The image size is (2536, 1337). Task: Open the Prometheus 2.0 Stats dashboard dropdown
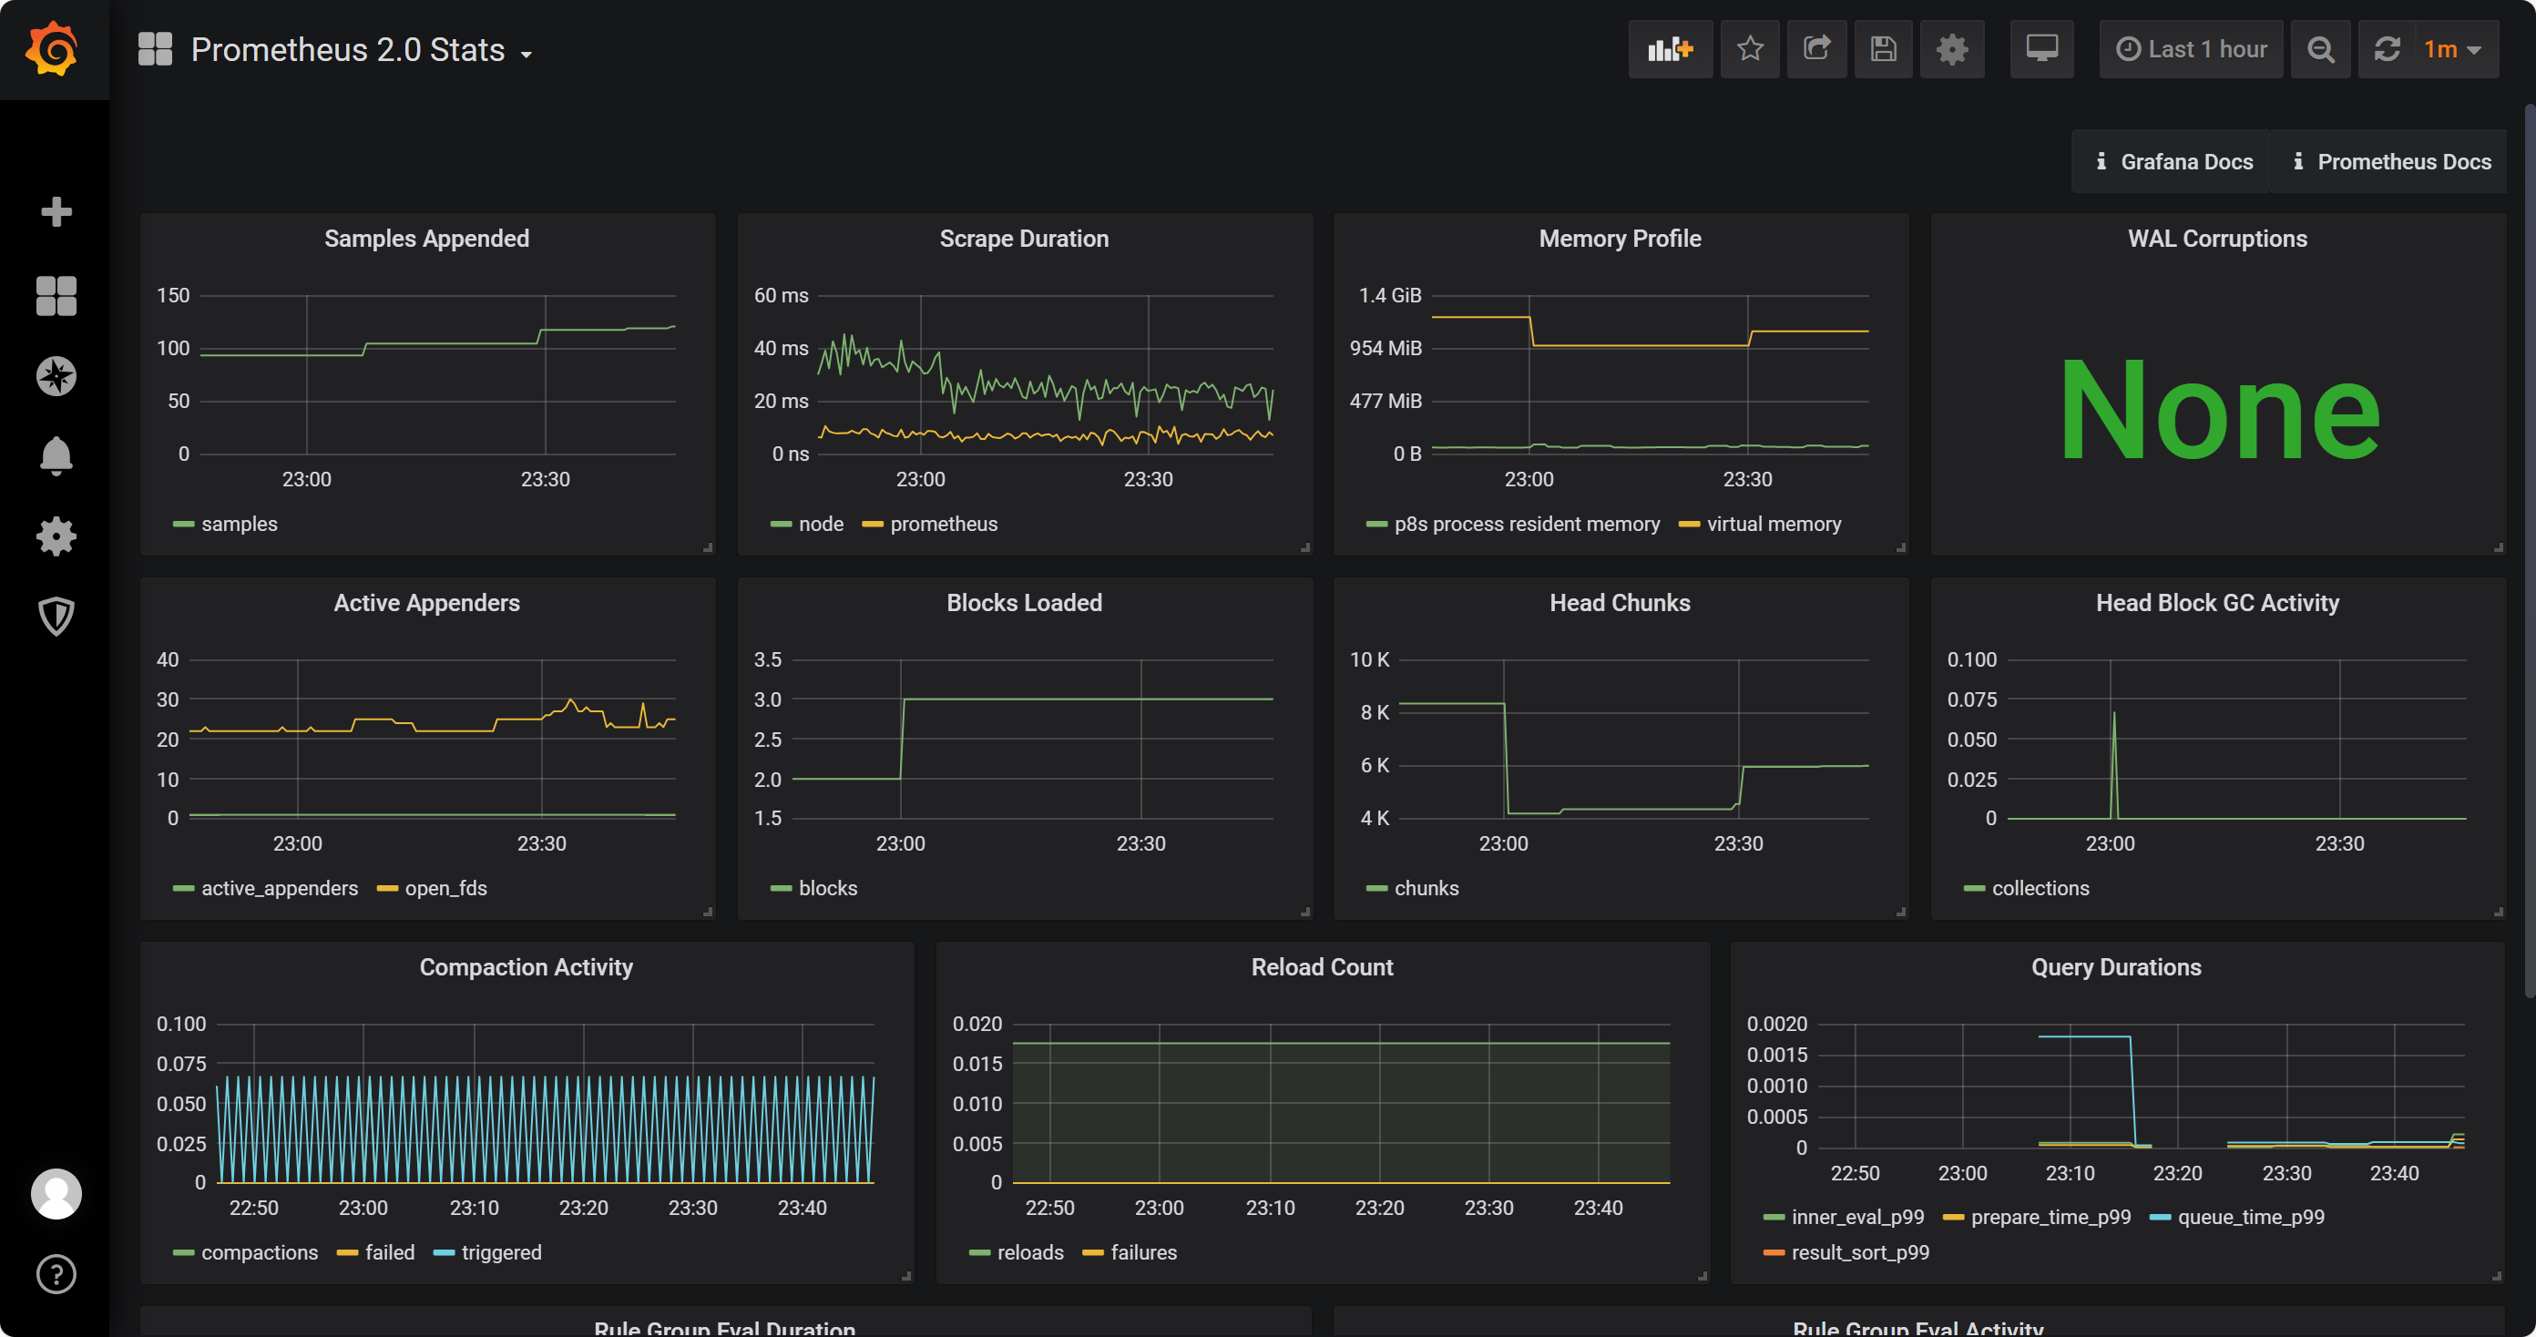tap(362, 50)
